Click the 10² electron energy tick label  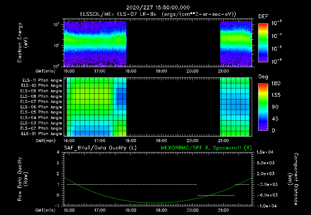click(56, 25)
